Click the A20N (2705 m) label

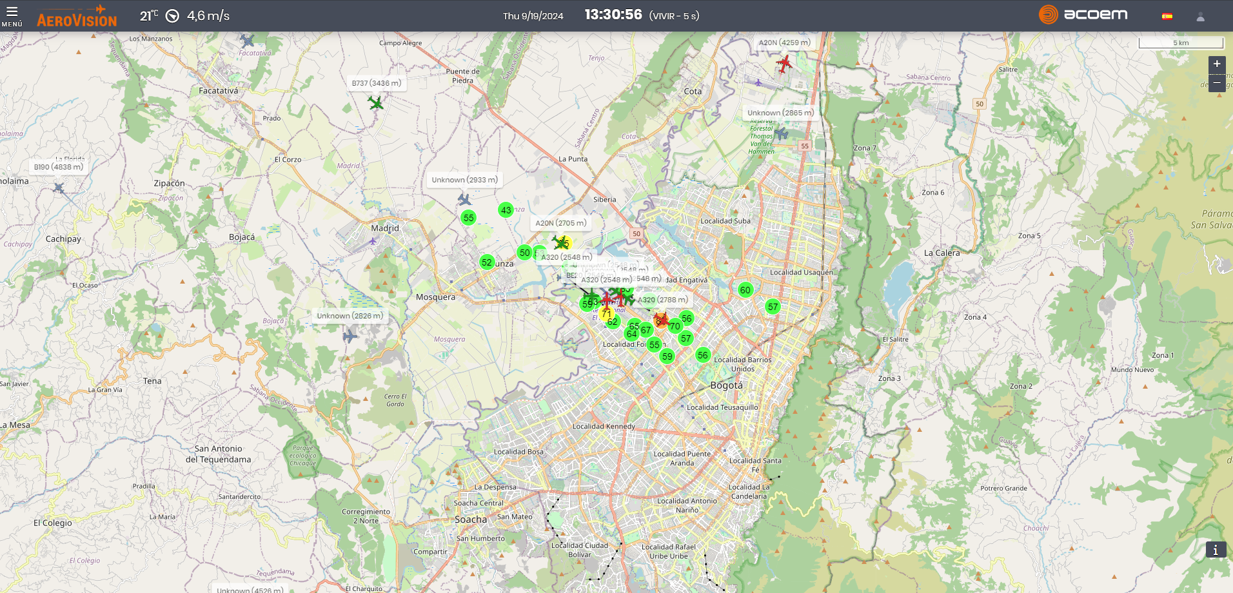pos(560,223)
